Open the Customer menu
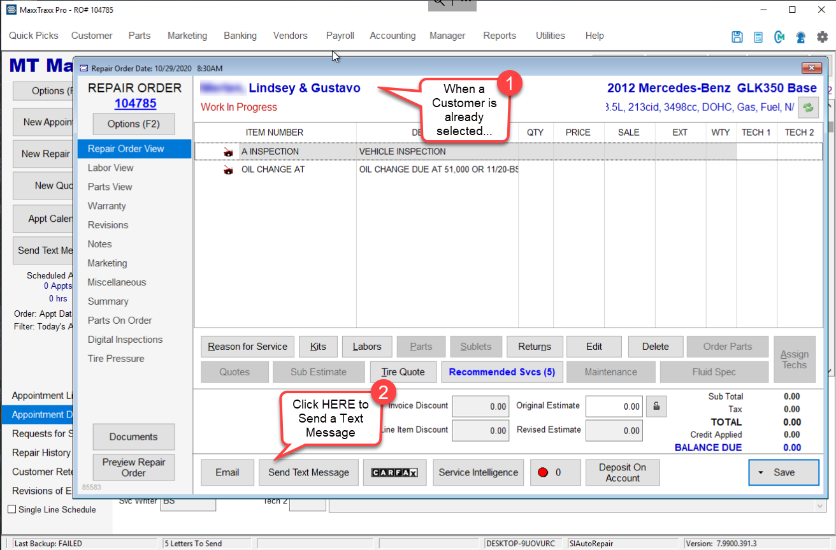836x550 pixels. (x=92, y=36)
